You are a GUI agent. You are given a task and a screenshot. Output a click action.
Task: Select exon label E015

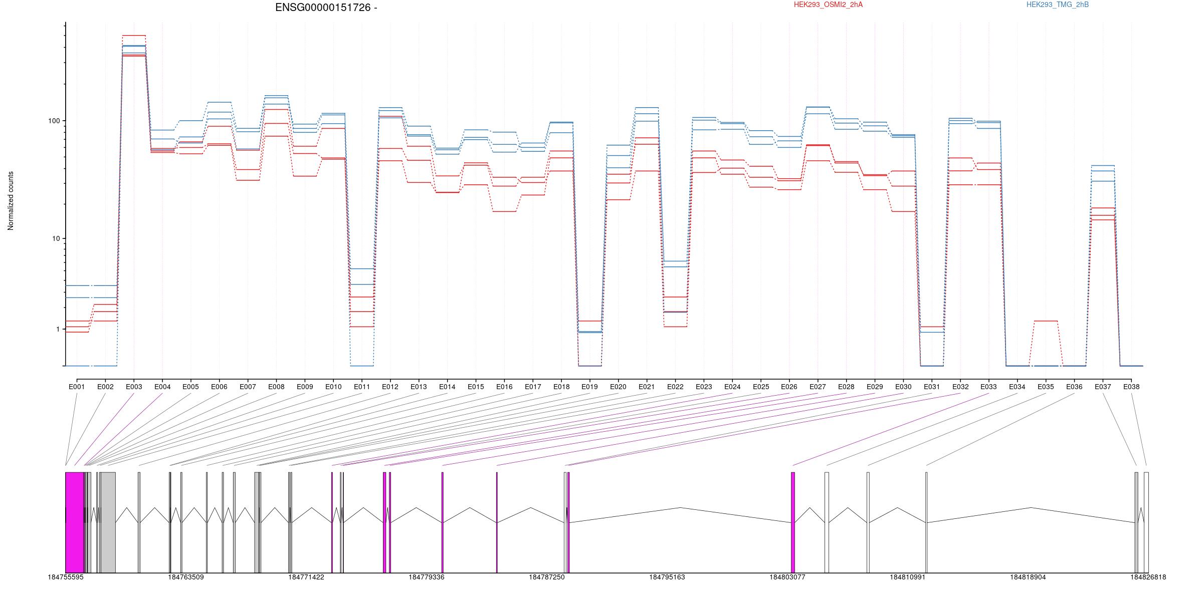pyautogui.click(x=476, y=387)
